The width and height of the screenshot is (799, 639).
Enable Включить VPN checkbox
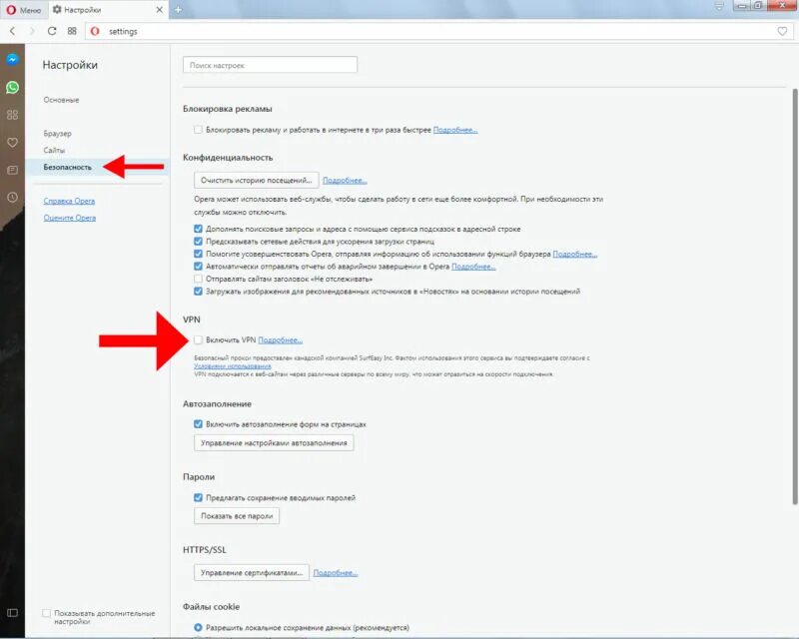(x=198, y=339)
